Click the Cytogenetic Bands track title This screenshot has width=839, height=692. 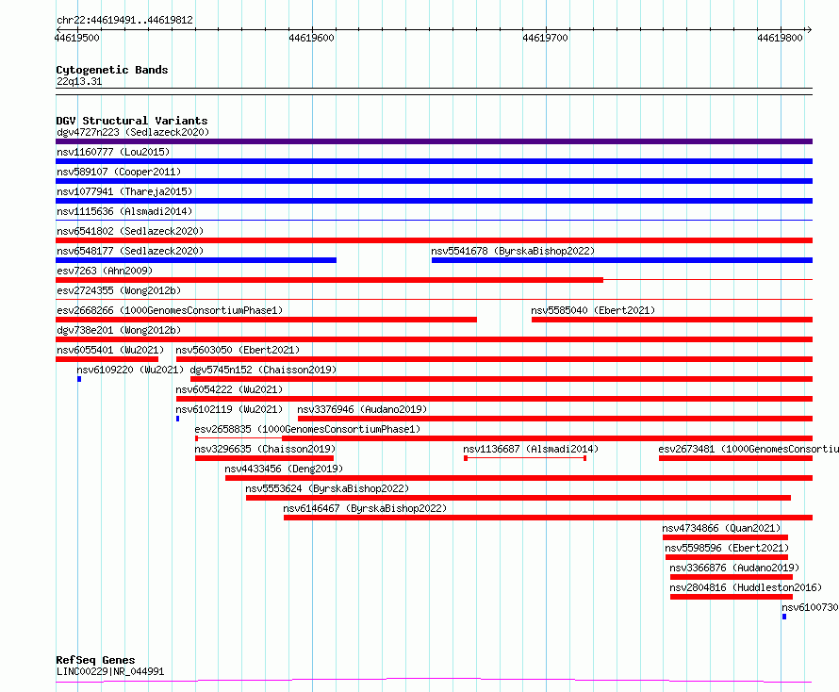pos(112,70)
